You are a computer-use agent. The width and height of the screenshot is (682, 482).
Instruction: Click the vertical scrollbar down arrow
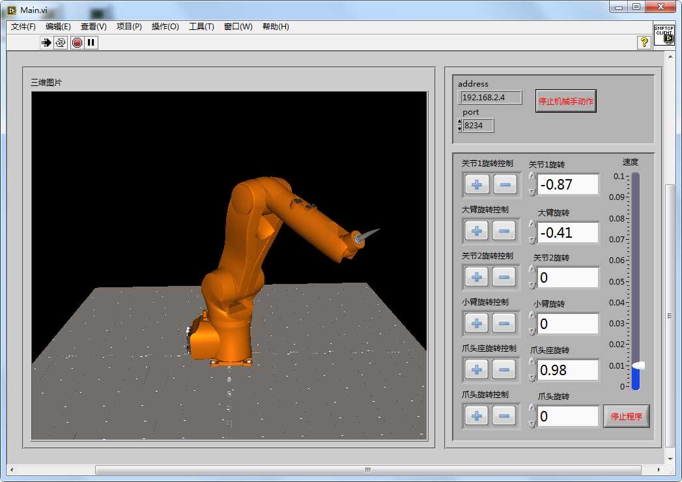click(670, 459)
